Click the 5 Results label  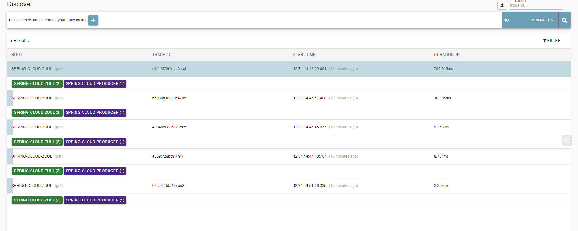pyautogui.click(x=19, y=41)
